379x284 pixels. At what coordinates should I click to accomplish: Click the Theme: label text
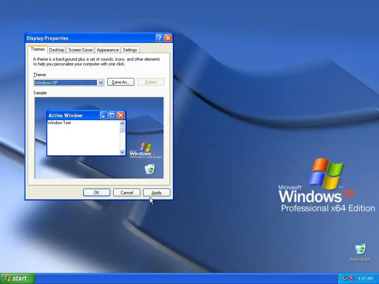click(40, 75)
